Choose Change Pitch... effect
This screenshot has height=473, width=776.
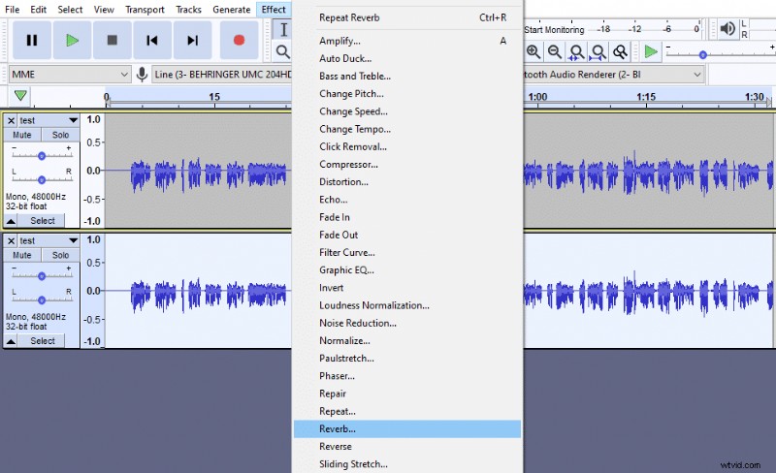click(407, 93)
